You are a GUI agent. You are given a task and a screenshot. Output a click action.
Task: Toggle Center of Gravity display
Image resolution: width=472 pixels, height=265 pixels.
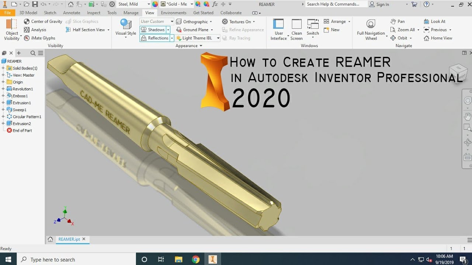coord(43,21)
